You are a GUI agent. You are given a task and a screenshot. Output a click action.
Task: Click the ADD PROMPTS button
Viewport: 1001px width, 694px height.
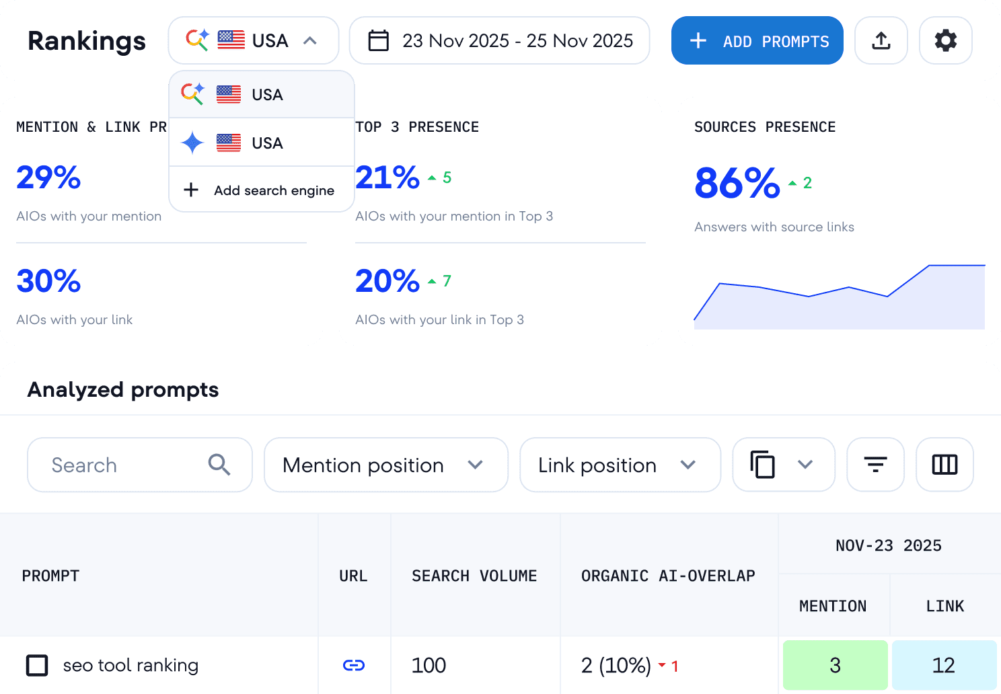click(756, 40)
